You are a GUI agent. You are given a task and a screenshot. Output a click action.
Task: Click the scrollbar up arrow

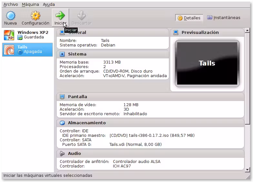click(247, 30)
